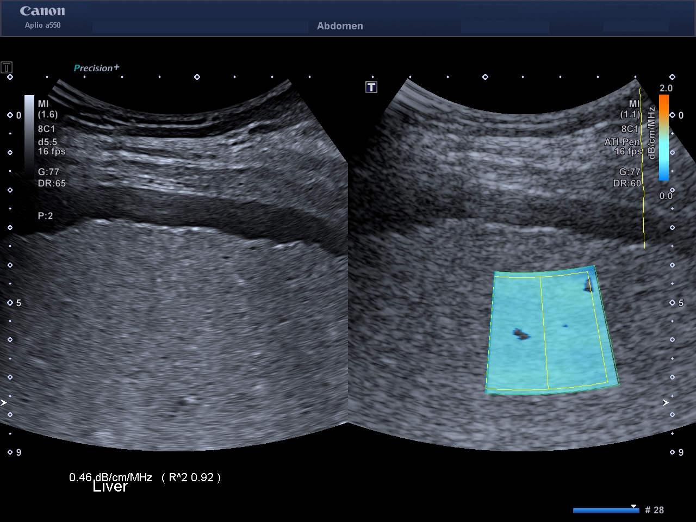This screenshot has height=522, width=696.
Task: Select the Abdomen preset title
Action: click(x=340, y=26)
